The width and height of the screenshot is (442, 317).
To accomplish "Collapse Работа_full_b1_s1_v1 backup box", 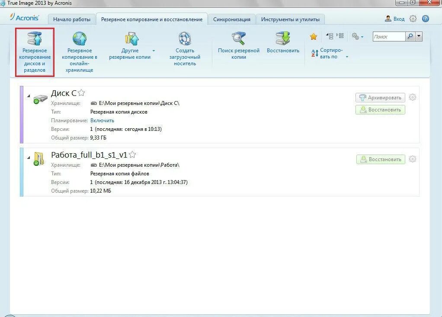I will [x=29, y=158].
